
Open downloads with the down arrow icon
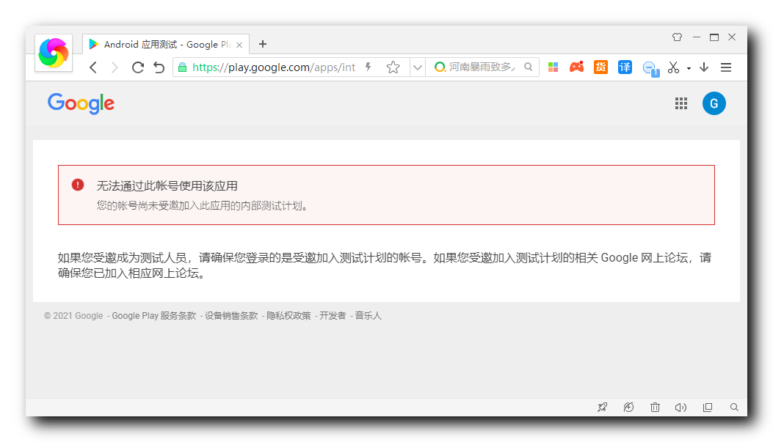tap(704, 67)
